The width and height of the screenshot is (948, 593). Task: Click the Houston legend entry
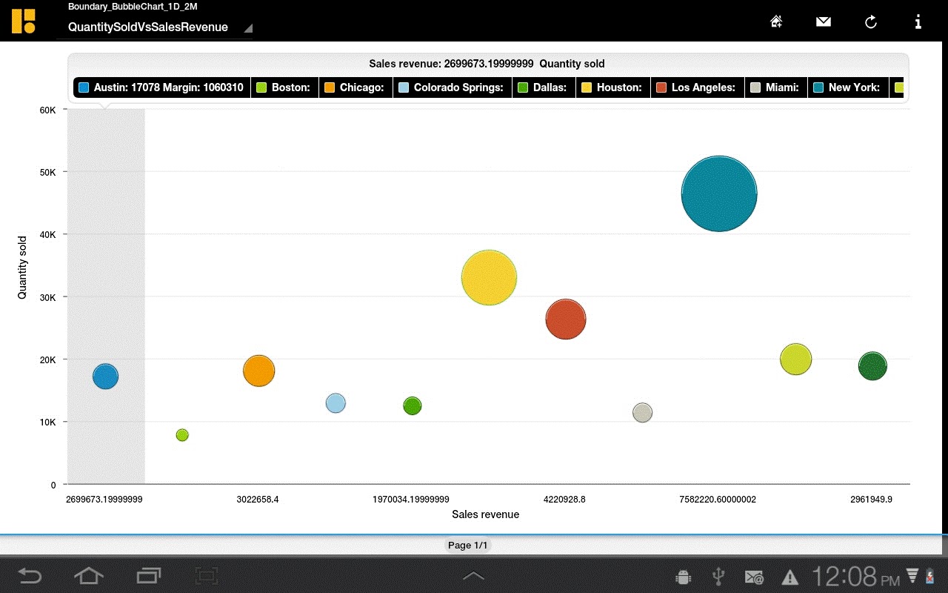tap(612, 87)
